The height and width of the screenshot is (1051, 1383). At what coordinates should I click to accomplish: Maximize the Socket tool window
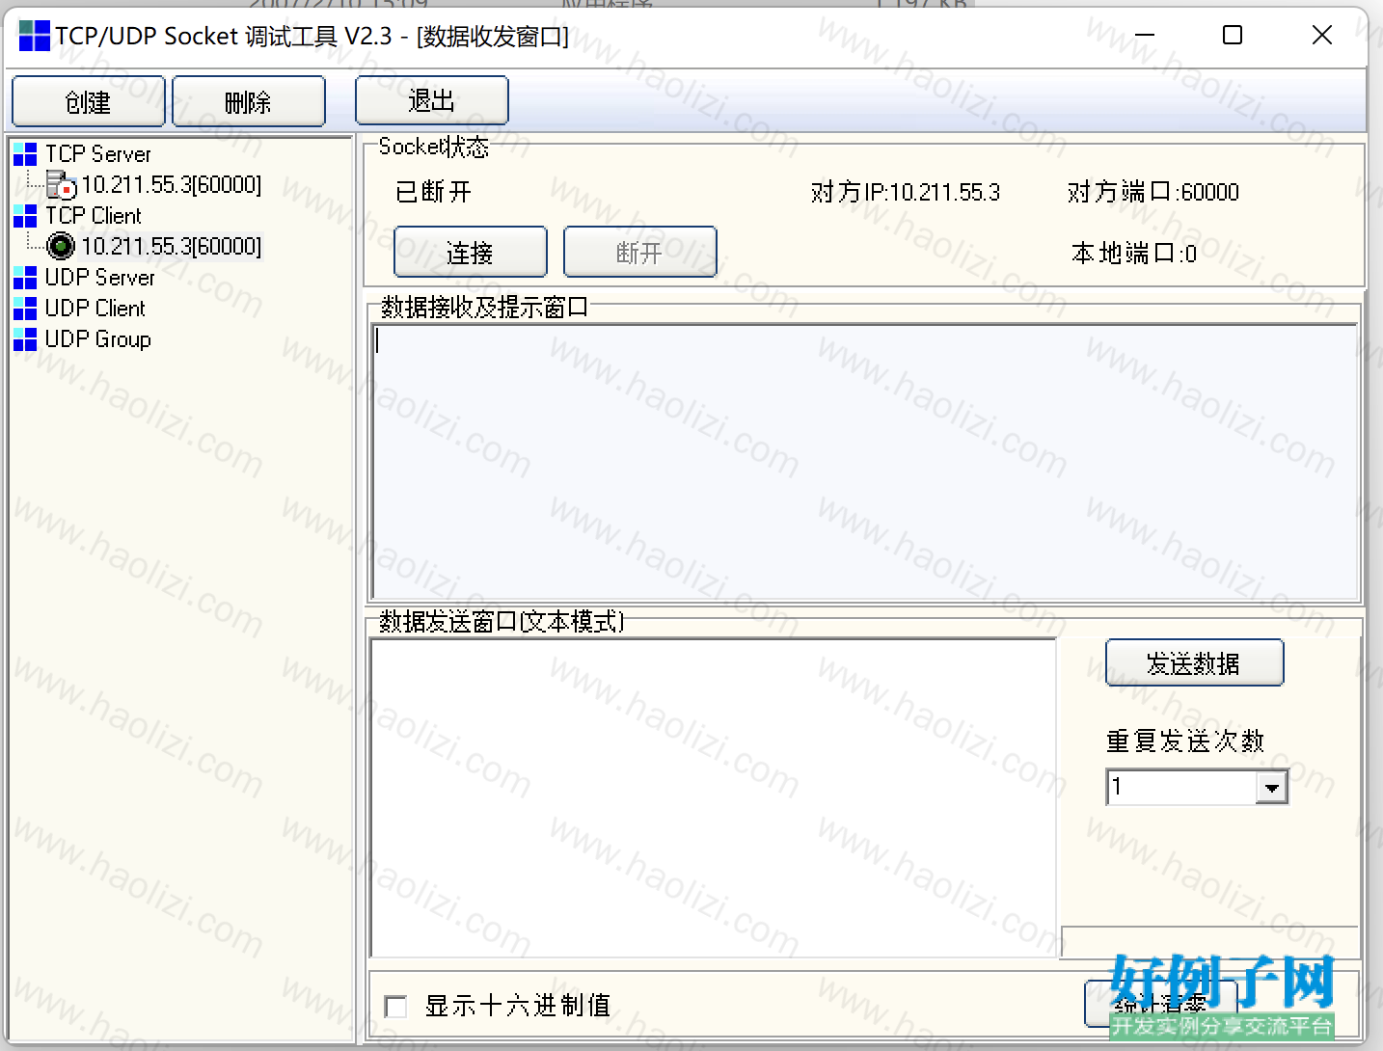tap(1233, 36)
